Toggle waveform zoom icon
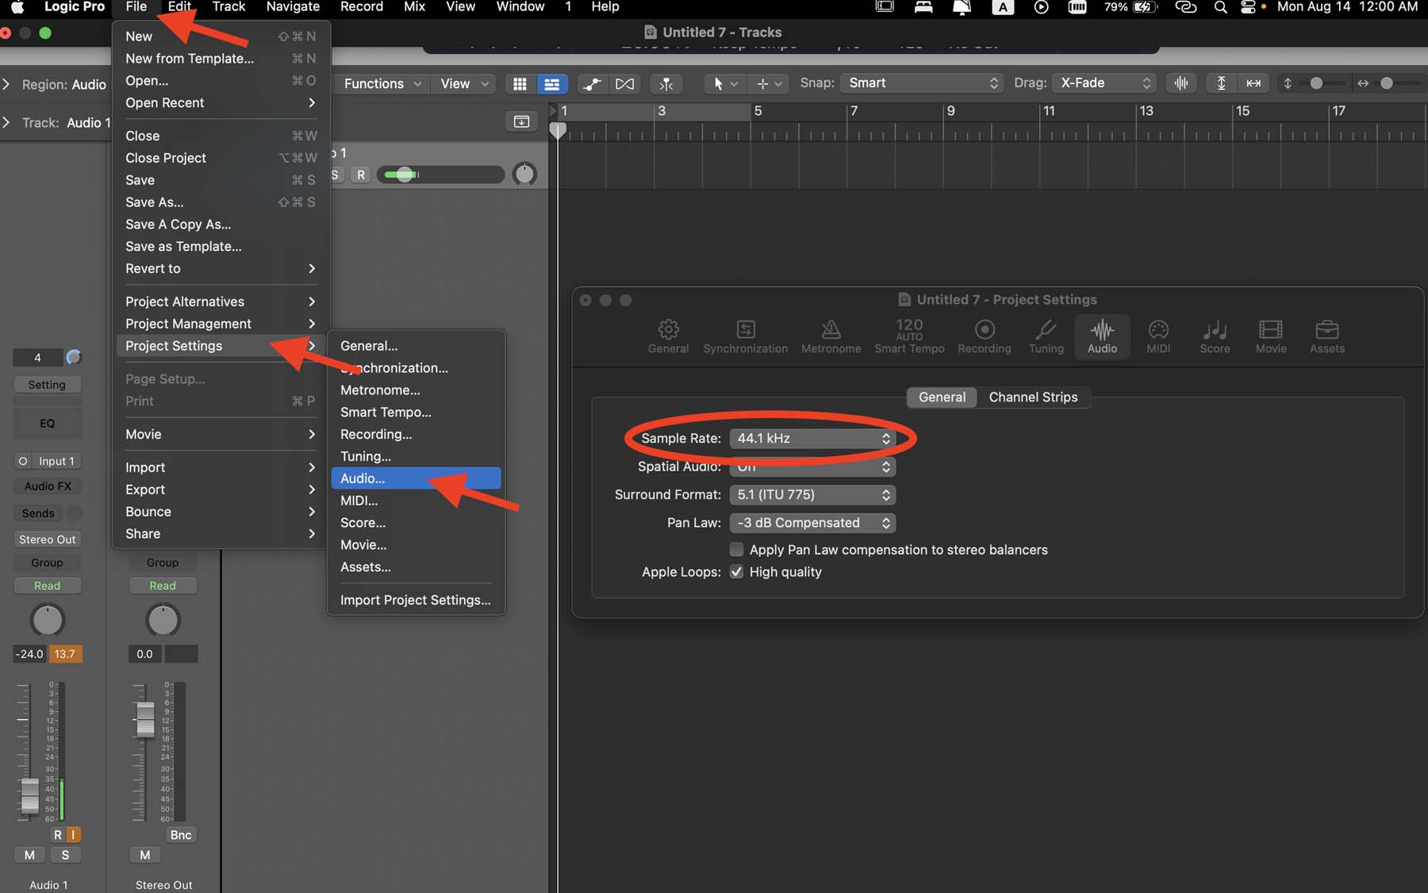The image size is (1428, 893). [1181, 83]
